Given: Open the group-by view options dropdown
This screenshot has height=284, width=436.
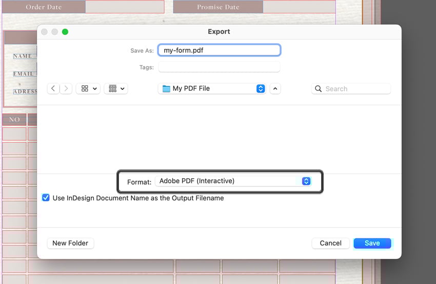Looking at the screenshot, I should point(116,88).
